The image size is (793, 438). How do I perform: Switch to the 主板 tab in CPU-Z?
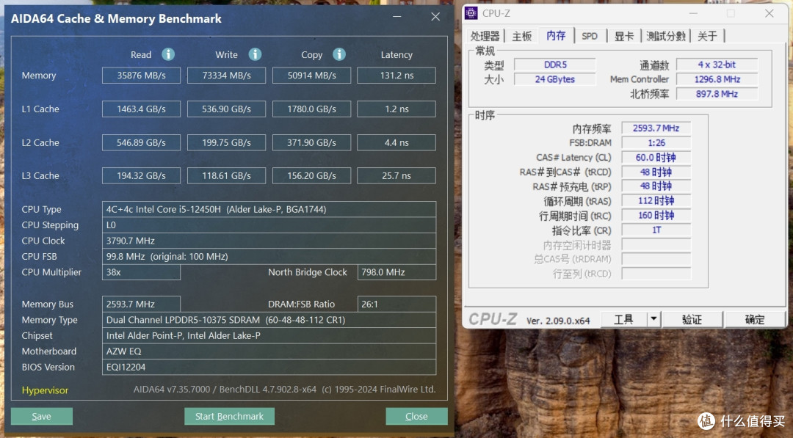coord(522,36)
